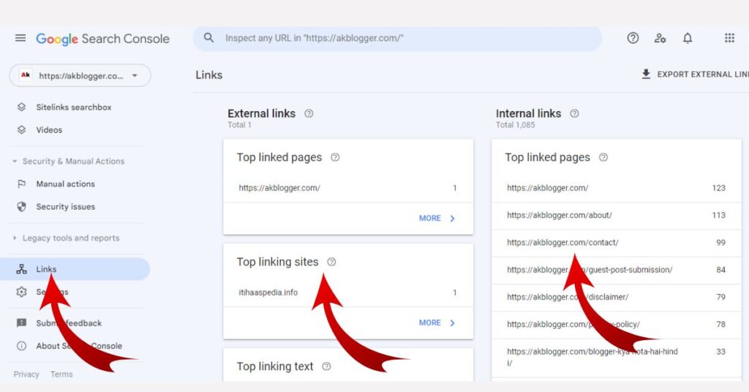Screen dimensions: 749x392
Task: Collapse Security & Manual Actions section
Action: click(69, 162)
